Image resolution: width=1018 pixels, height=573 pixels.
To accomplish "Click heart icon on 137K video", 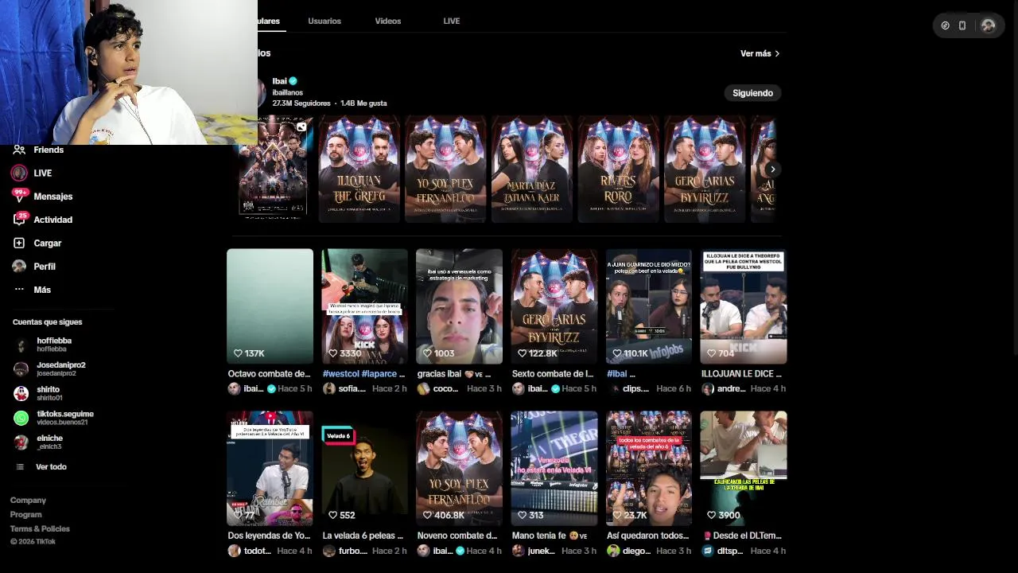I will pos(237,353).
